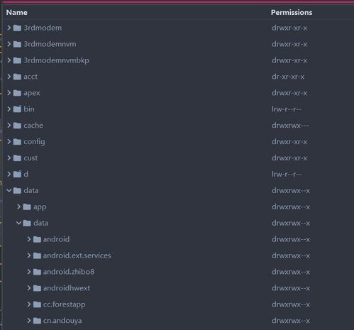Click the Name column header

tap(17, 12)
